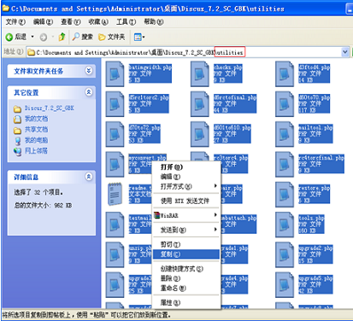Open the 文件(F) menu

(x=15, y=21)
